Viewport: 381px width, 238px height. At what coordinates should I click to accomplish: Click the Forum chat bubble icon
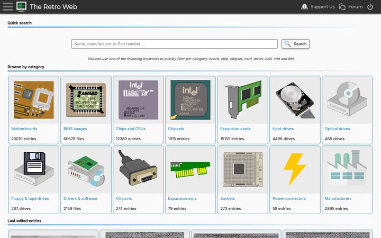click(342, 6)
